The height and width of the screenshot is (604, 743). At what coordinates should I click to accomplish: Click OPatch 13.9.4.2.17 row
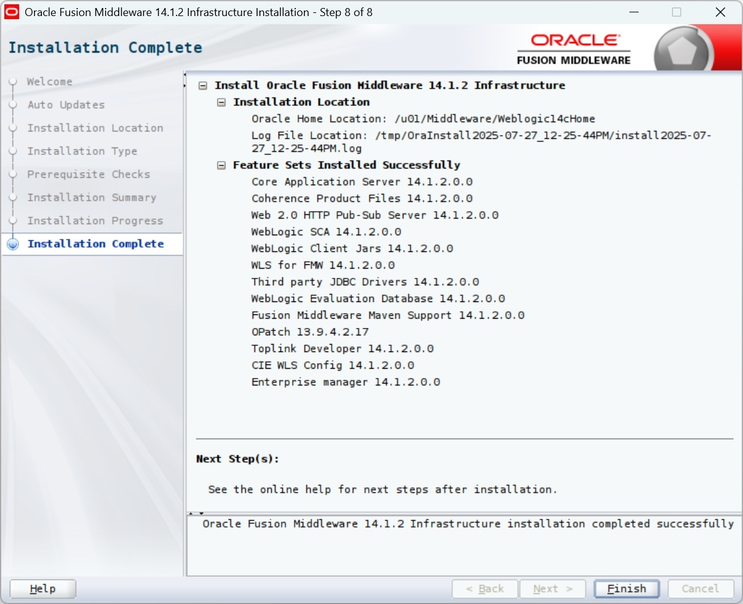tap(310, 332)
